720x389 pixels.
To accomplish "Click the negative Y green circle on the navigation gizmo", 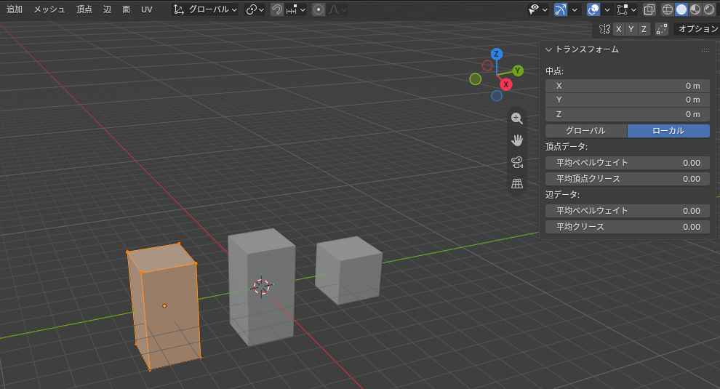I will 475,79.
